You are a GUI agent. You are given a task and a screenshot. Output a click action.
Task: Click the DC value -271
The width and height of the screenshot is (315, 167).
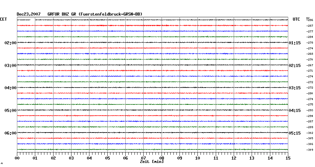point(310,71)
